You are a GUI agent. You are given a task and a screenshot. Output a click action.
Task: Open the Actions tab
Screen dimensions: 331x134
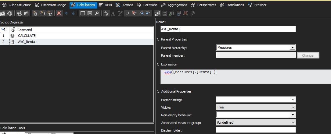(x=124, y=5)
